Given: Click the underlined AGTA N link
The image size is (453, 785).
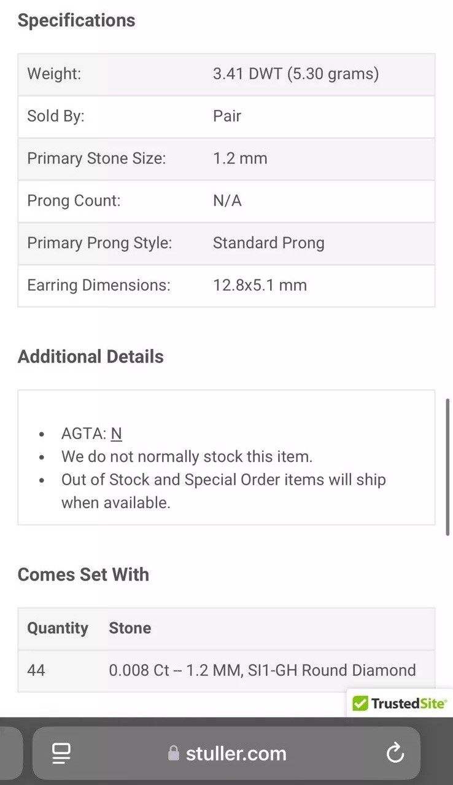Looking at the screenshot, I should (116, 434).
